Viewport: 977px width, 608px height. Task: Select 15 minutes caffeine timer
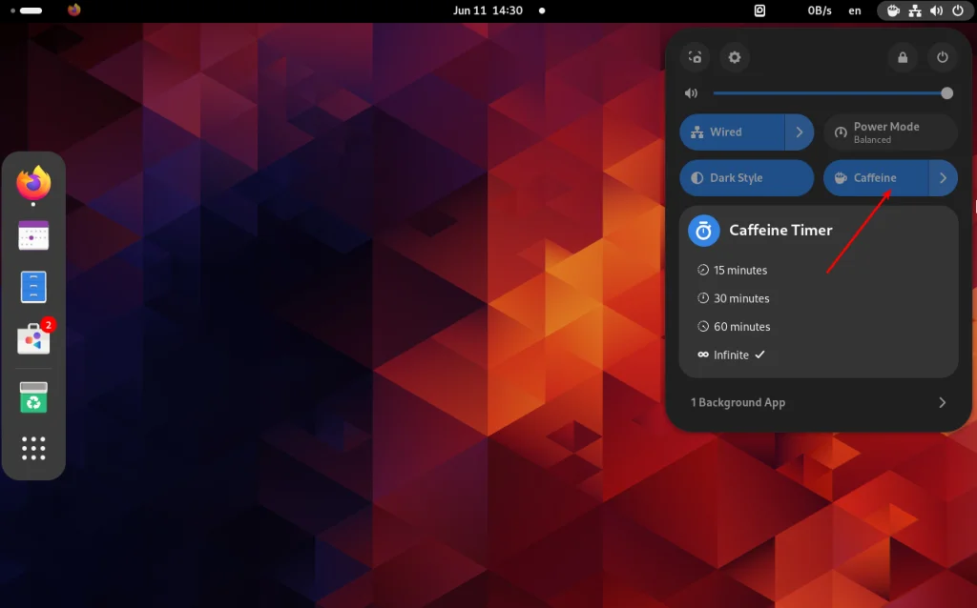(x=818, y=270)
